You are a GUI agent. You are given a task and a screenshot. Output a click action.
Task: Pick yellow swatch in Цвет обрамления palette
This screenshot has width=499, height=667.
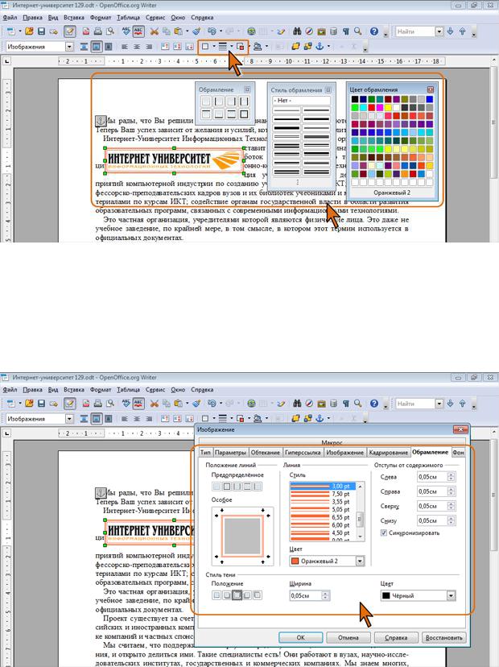[388, 107]
